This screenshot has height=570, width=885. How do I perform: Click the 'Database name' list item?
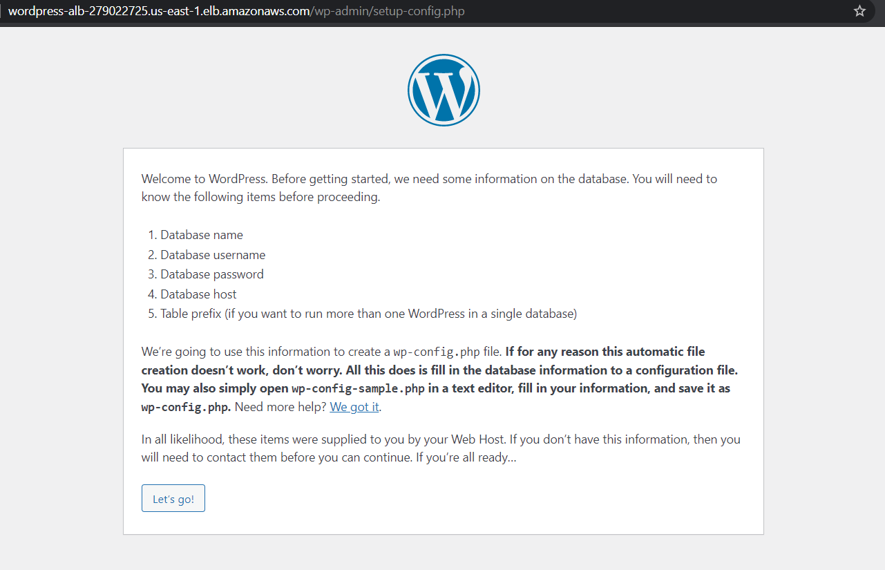click(x=202, y=235)
